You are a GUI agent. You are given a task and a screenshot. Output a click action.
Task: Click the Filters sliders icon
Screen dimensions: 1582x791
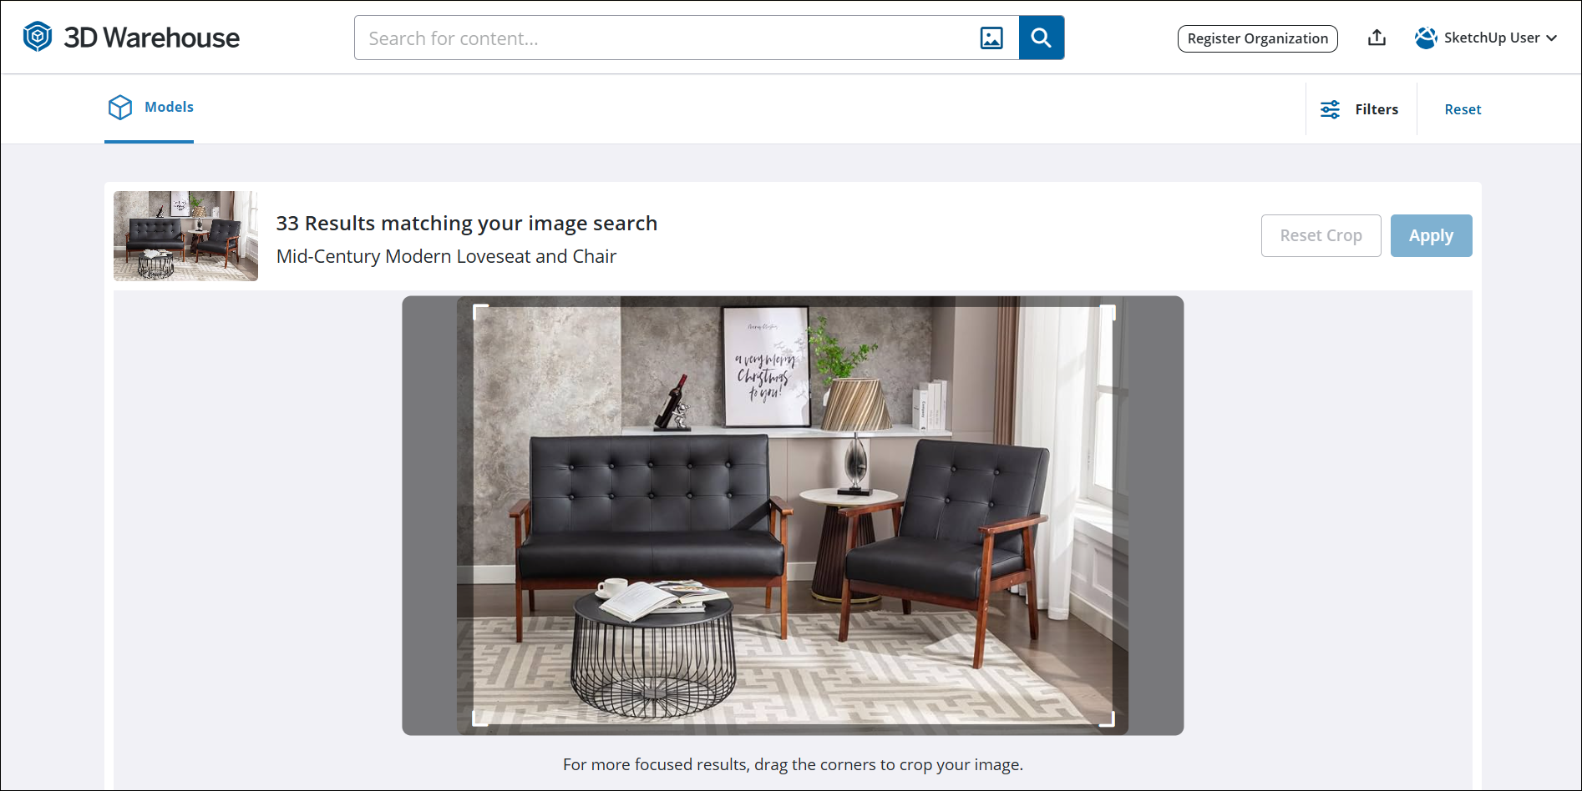(x=1330, y=109)
